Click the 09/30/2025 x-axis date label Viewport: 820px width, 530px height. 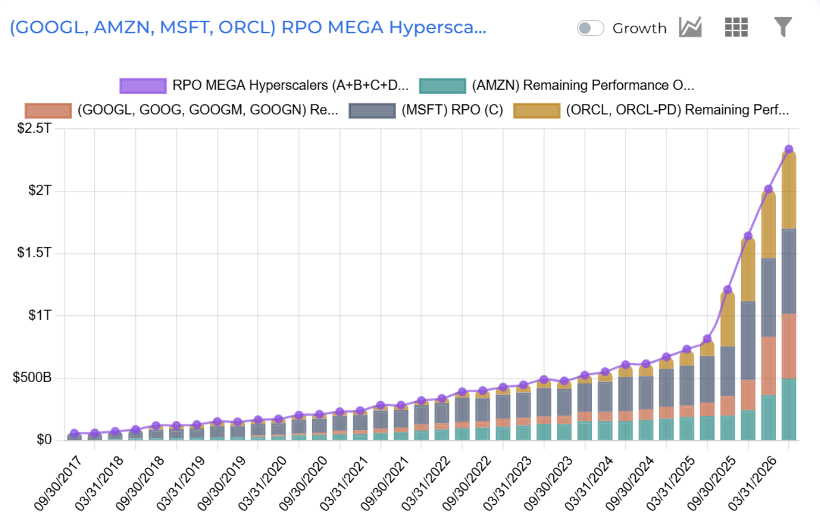click(711, 483)
